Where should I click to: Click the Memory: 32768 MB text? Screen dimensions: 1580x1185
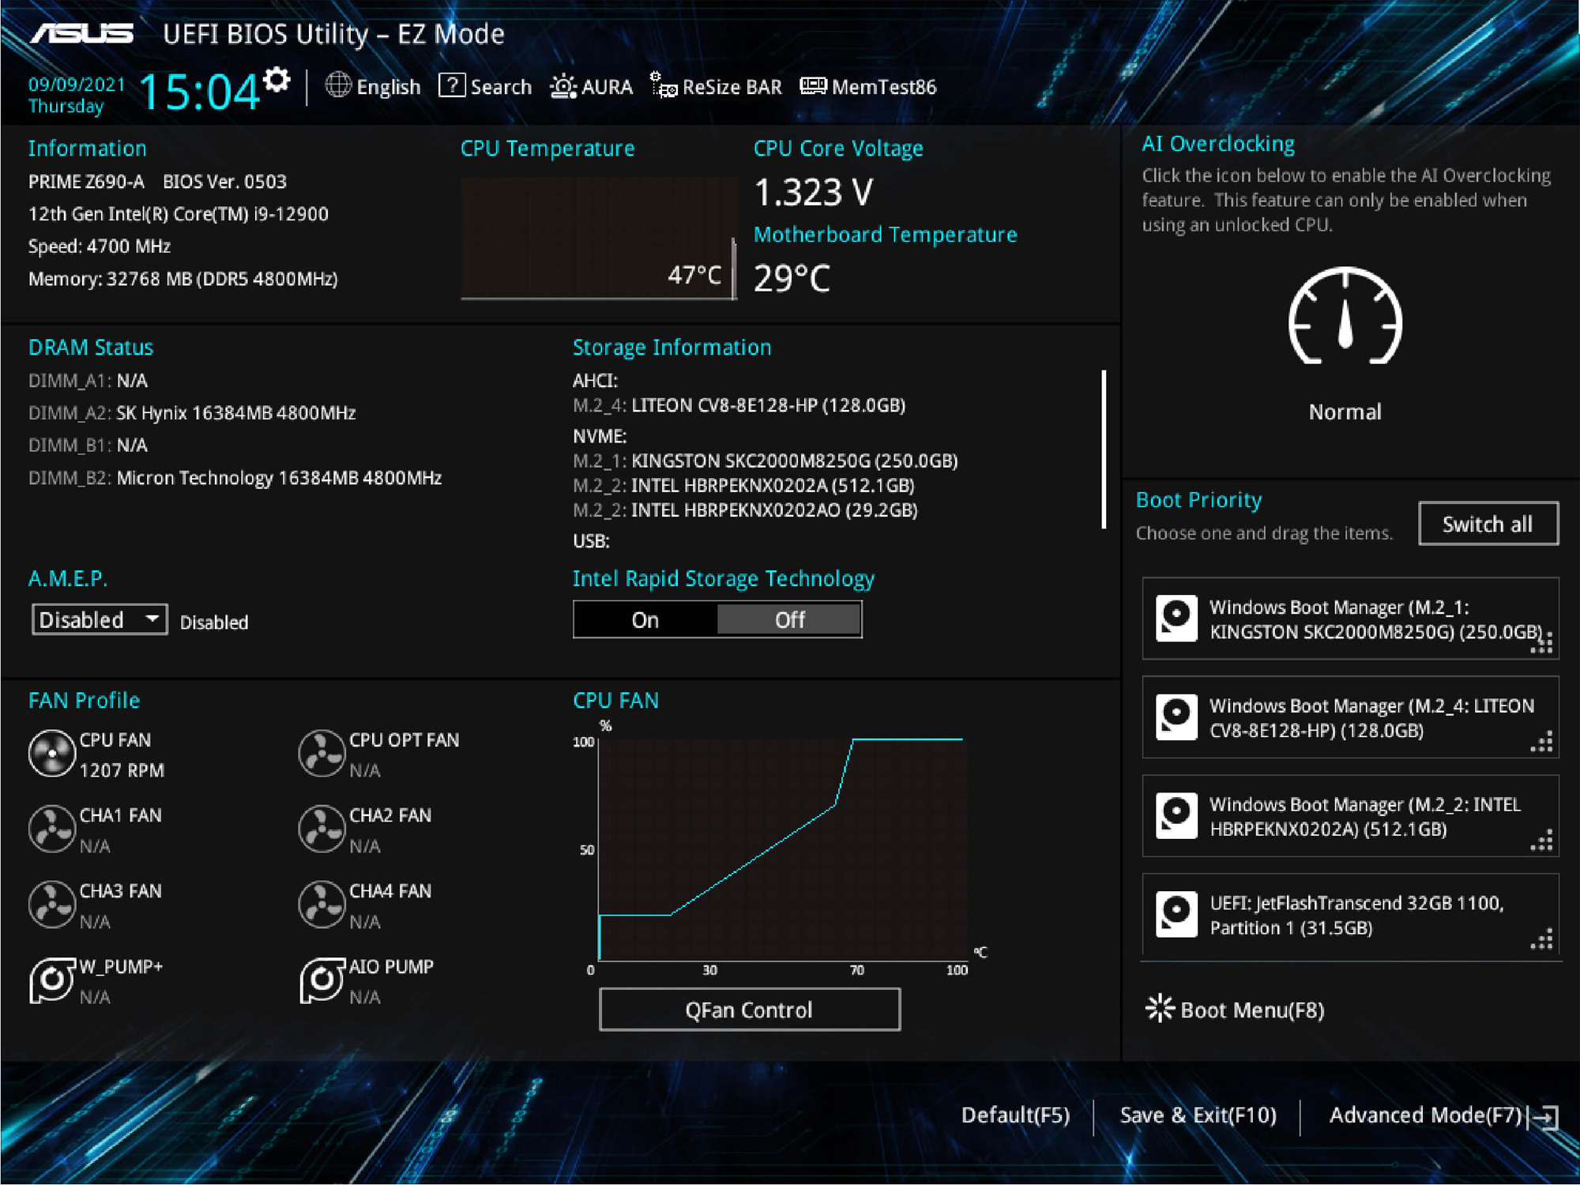tap(182, 279)
